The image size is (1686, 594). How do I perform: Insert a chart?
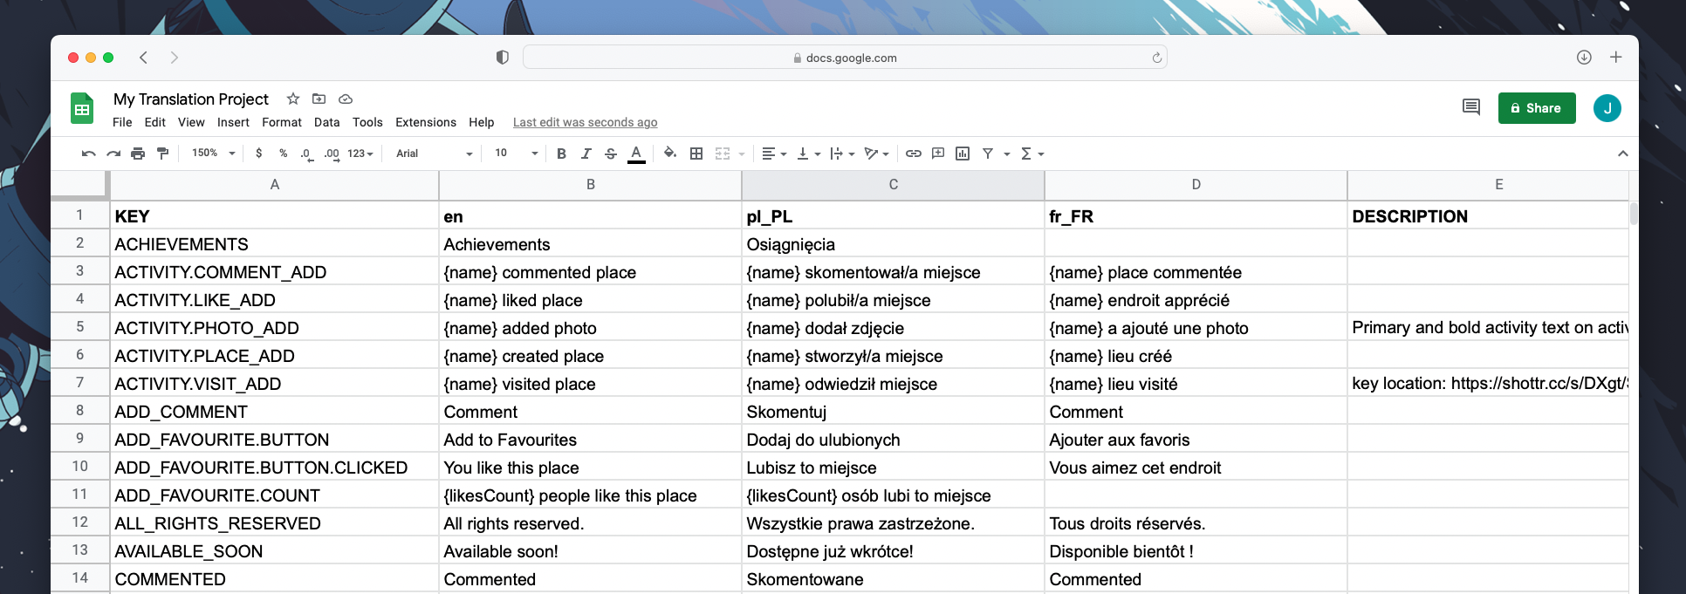coord(963,154)
